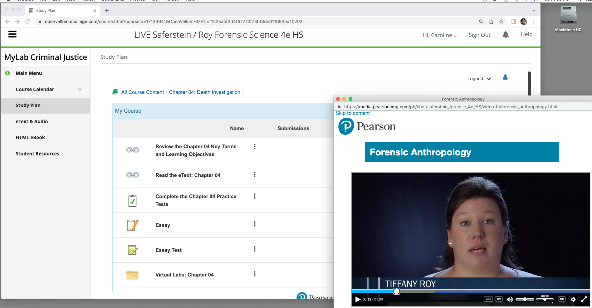The width and height of the screenshot is (592, 308).
Task: Expand the Course Calendar chevron
Action: [x=80, y=90]
